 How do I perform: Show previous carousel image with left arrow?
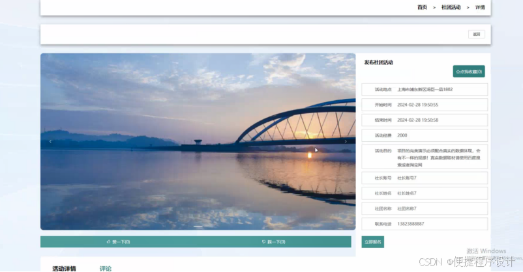coord(50,141)
